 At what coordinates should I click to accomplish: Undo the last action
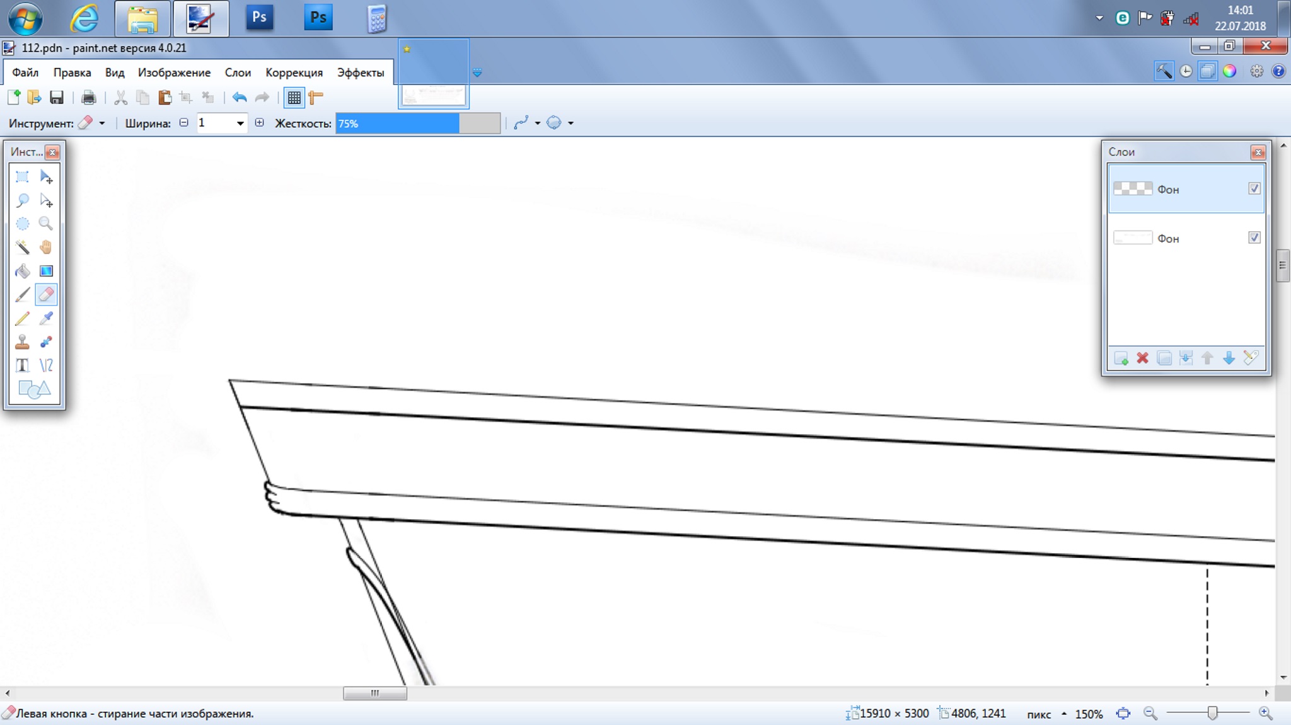(239, 97)
